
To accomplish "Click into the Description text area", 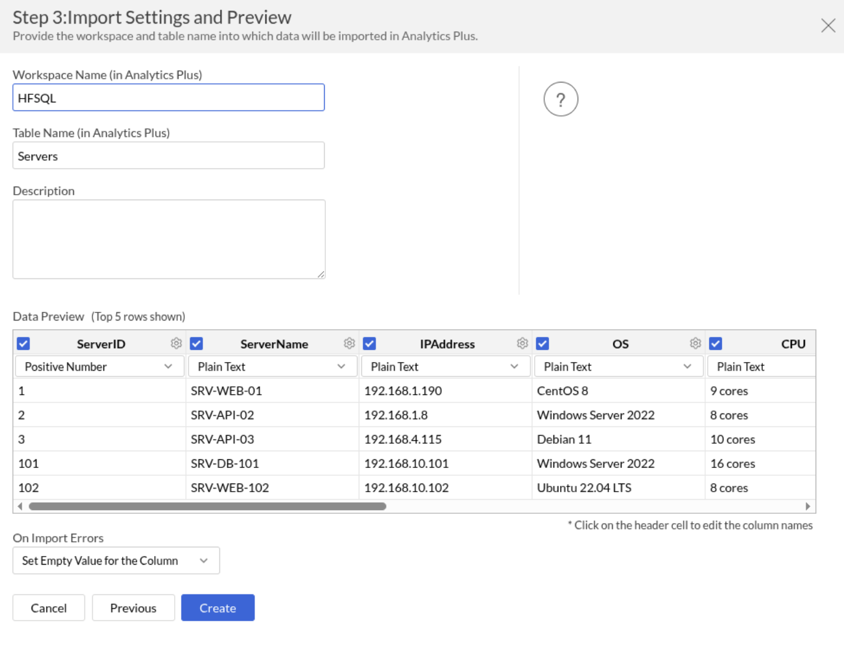I will click(x=169, y=239).
